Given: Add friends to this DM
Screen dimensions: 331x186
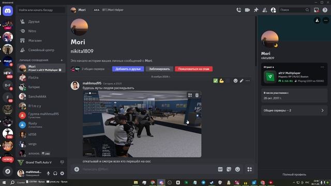Looking at the screenshot, I should point(264,10).
